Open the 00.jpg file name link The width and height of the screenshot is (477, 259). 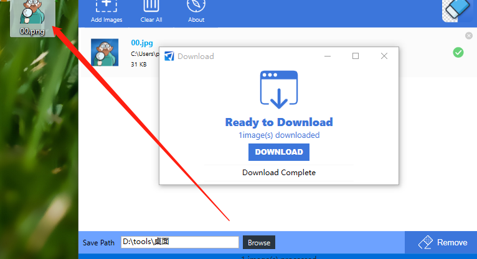pos(142,43)
